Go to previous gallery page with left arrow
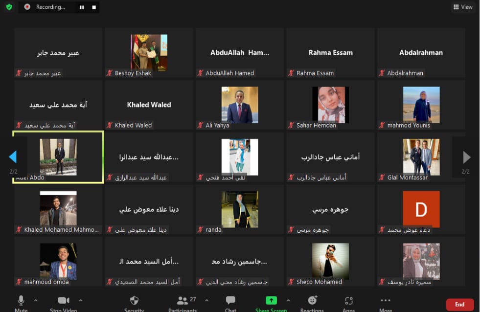Image resolution: width=480 pixels, height=312 pixels. pyautogui.click(x=13, y=157)
